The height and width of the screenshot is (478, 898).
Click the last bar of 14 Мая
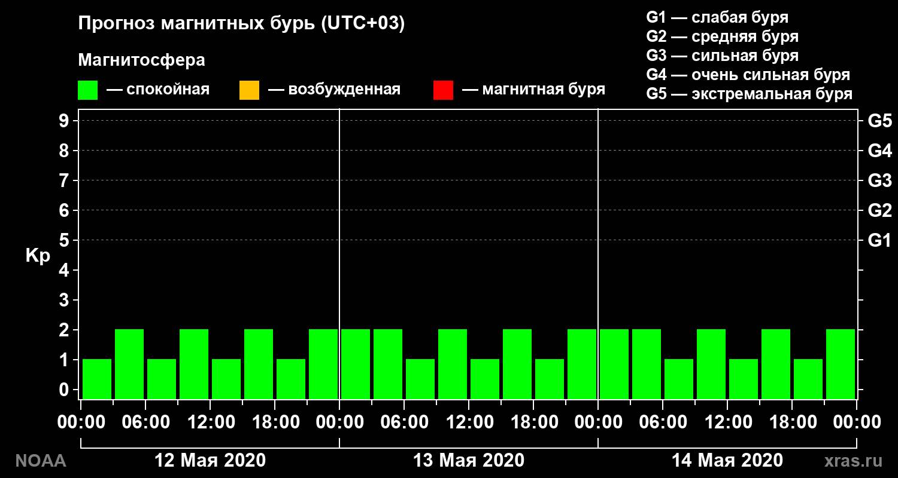point(841,364)
